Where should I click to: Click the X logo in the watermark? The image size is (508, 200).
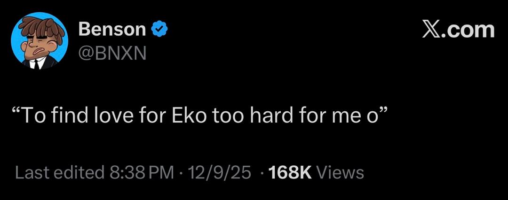click(x=430, y=31)
